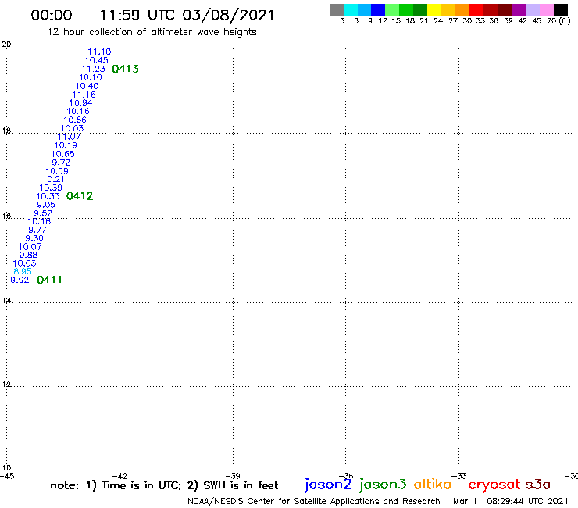This screenshot has height=508, width=578.
Task: Click the date range title '00:00 – 11:59 UTC 03/08/2021'
Action: click(152, 16)
